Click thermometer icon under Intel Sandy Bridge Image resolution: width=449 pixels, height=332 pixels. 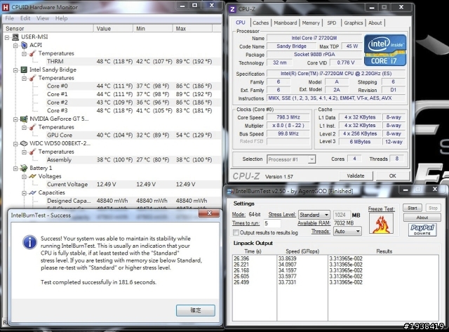tap(33, 78)
